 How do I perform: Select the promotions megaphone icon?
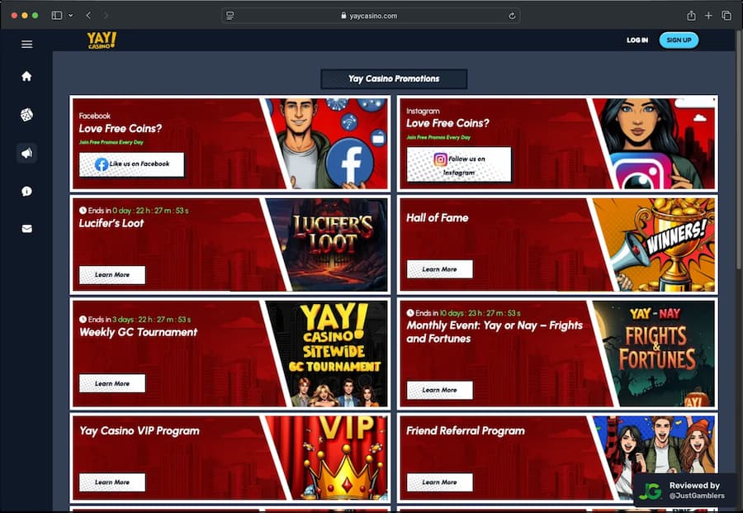coord(26,153)
